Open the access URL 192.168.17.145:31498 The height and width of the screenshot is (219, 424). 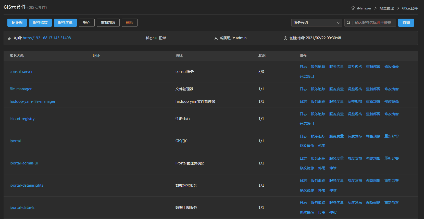47,38
